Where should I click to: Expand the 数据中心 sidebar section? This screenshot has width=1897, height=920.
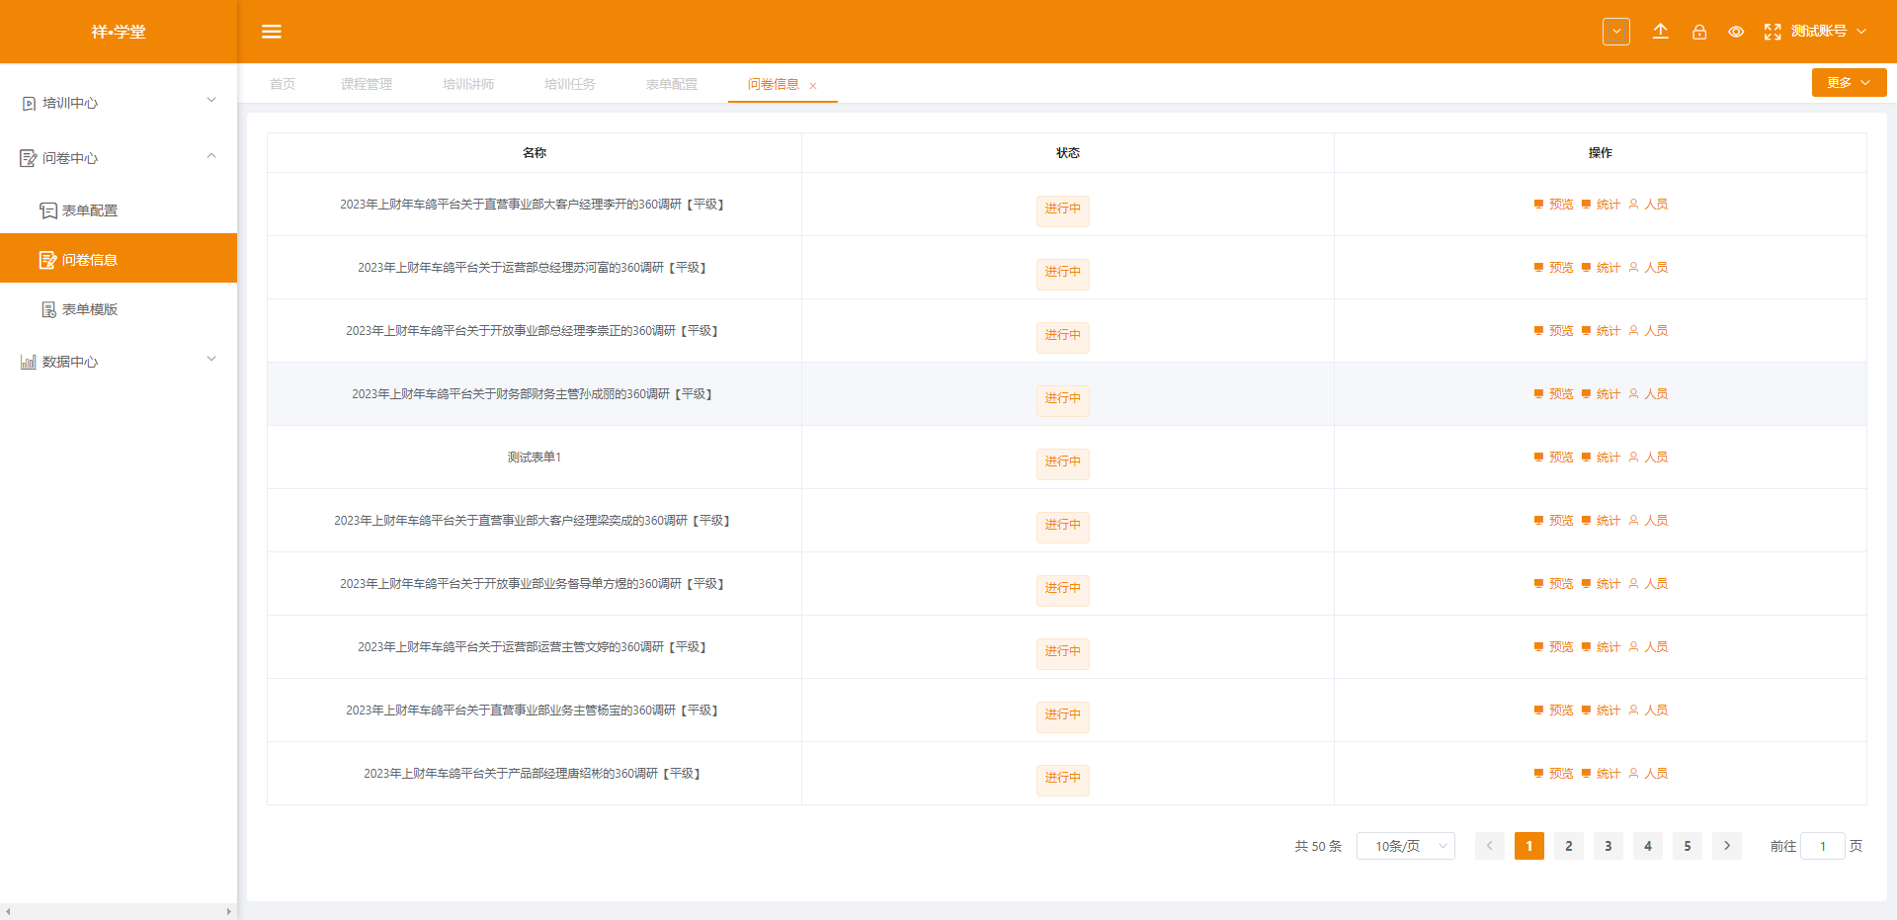click(119, 362)
